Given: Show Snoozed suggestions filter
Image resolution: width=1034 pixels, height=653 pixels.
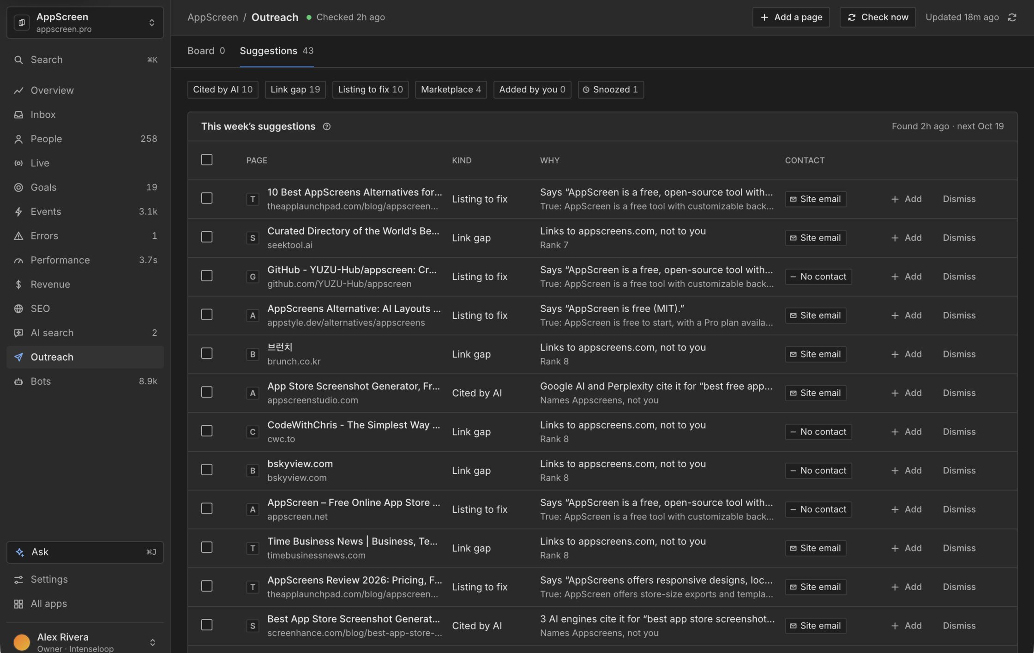Looking at the screenshot, I should click(611, 90).
